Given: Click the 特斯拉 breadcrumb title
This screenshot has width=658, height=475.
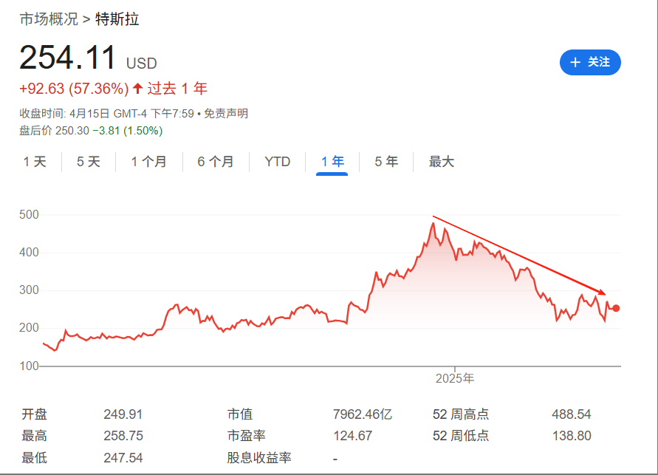Looking at the screenshot, I should [x=117, y=19].
